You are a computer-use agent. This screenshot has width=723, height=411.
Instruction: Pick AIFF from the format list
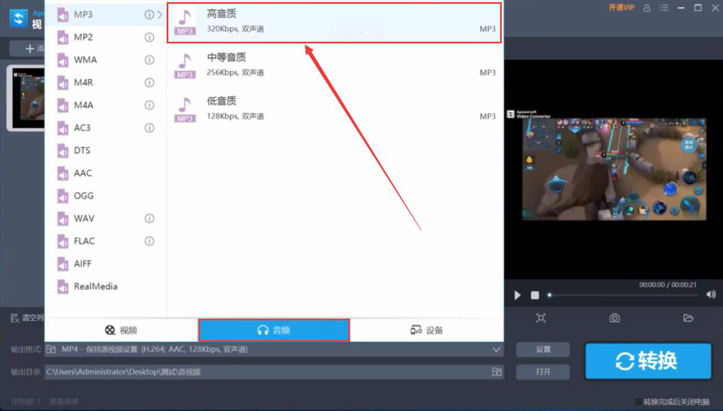coord(105,264)
